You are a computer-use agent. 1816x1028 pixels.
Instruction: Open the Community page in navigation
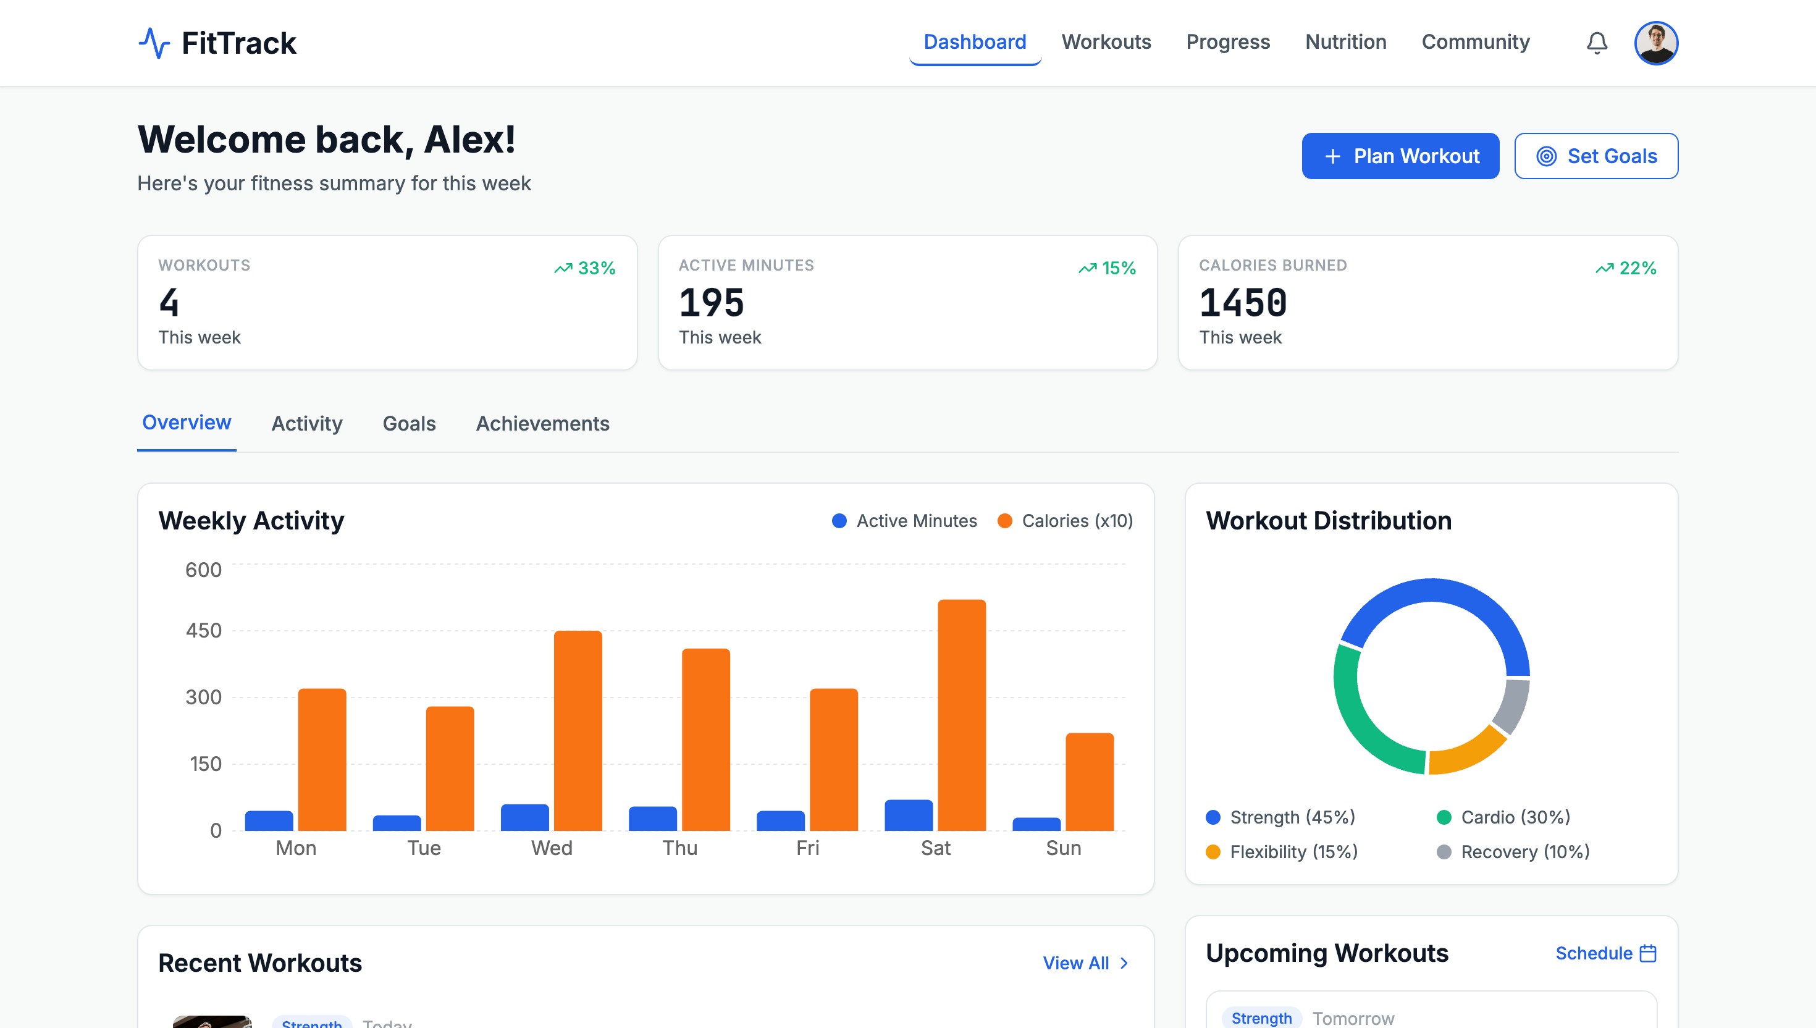click(x=1475, y=43)
